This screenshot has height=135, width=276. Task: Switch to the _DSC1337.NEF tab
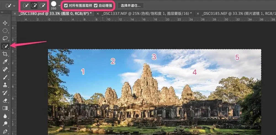(x=147, y=14)
